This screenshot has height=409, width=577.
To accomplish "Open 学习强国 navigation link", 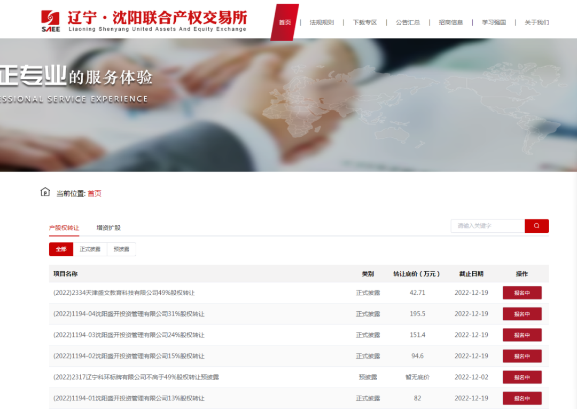I will pos(494,22).
